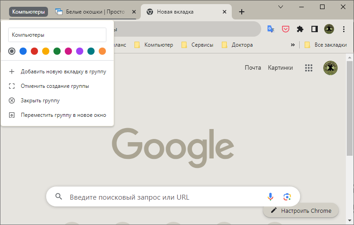Open the Сервисы bookmark folder
354x225 pixels.
point(197,45)
